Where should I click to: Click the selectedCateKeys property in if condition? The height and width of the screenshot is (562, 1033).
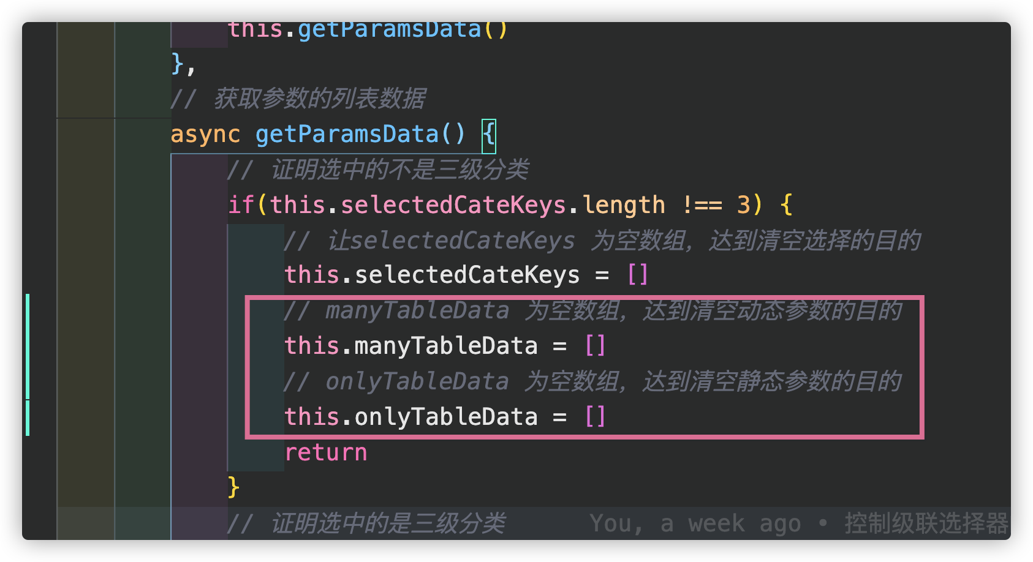pos(453,205)
